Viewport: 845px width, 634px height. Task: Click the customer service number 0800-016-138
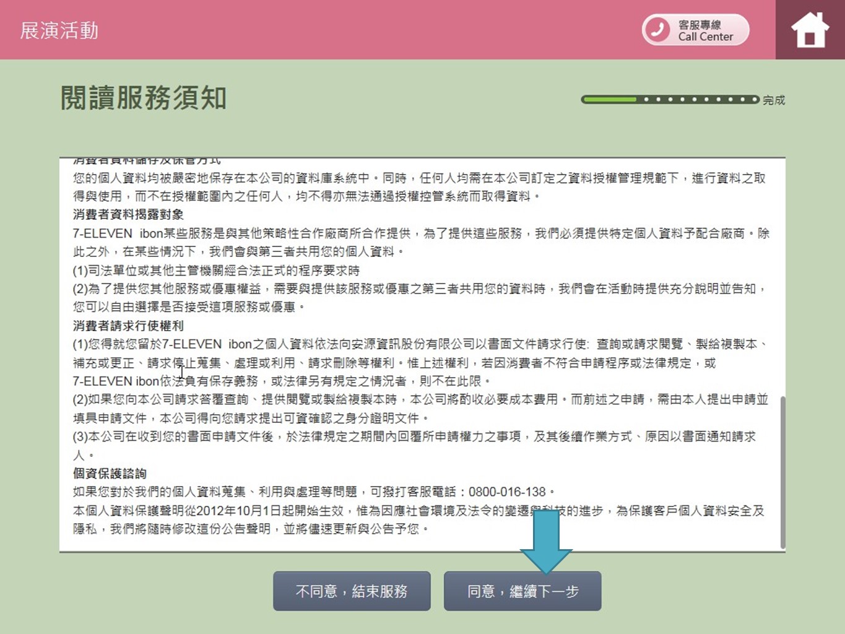[x=507, y=492]
